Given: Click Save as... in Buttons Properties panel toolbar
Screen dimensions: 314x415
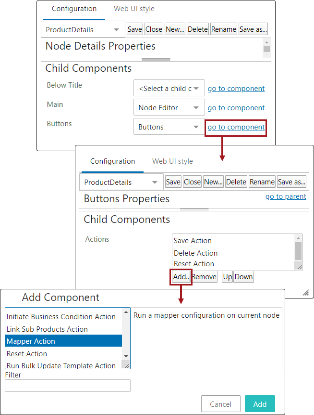Looking at the screenshot, I should [x=291, y=182].
